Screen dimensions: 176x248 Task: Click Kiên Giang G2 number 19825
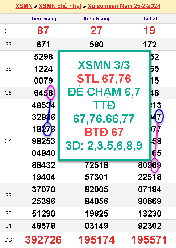97,214
